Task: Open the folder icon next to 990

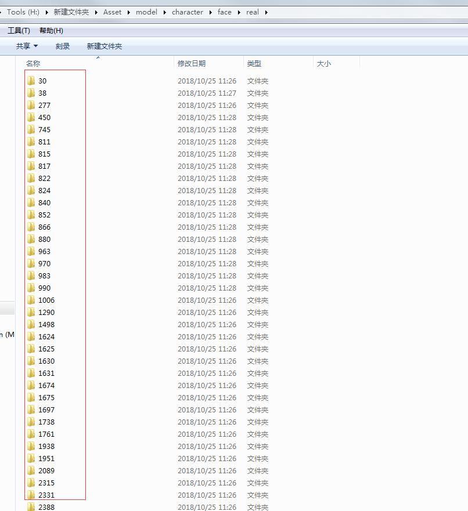Action: (x=31, y=288)
